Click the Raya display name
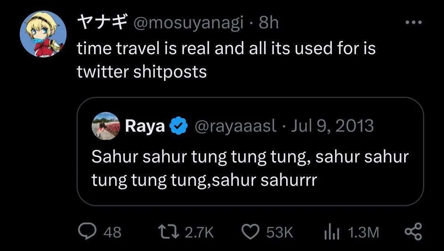Screen dimensions: 444x251 [x=145, y=126]
